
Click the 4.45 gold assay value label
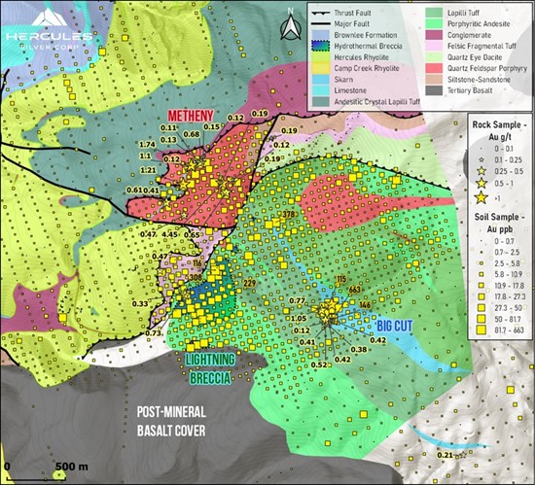(169, 234)
